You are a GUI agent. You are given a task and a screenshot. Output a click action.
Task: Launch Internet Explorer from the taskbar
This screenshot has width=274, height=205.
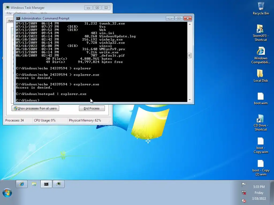[x=22, y=184]
